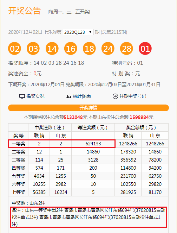Click fifth prize 联销 count 4634

tap(39, 176)
